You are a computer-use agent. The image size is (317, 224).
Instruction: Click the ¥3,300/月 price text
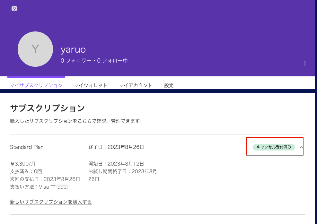[23, 164]
